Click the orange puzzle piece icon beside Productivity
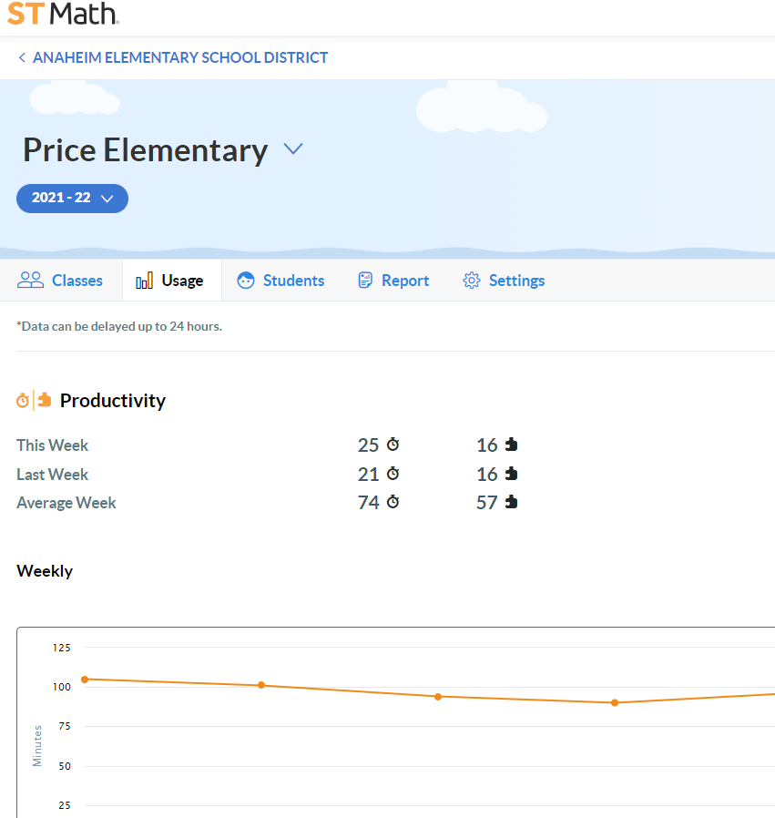The height and width of the screenshot is (818, 775). (45, 400)
